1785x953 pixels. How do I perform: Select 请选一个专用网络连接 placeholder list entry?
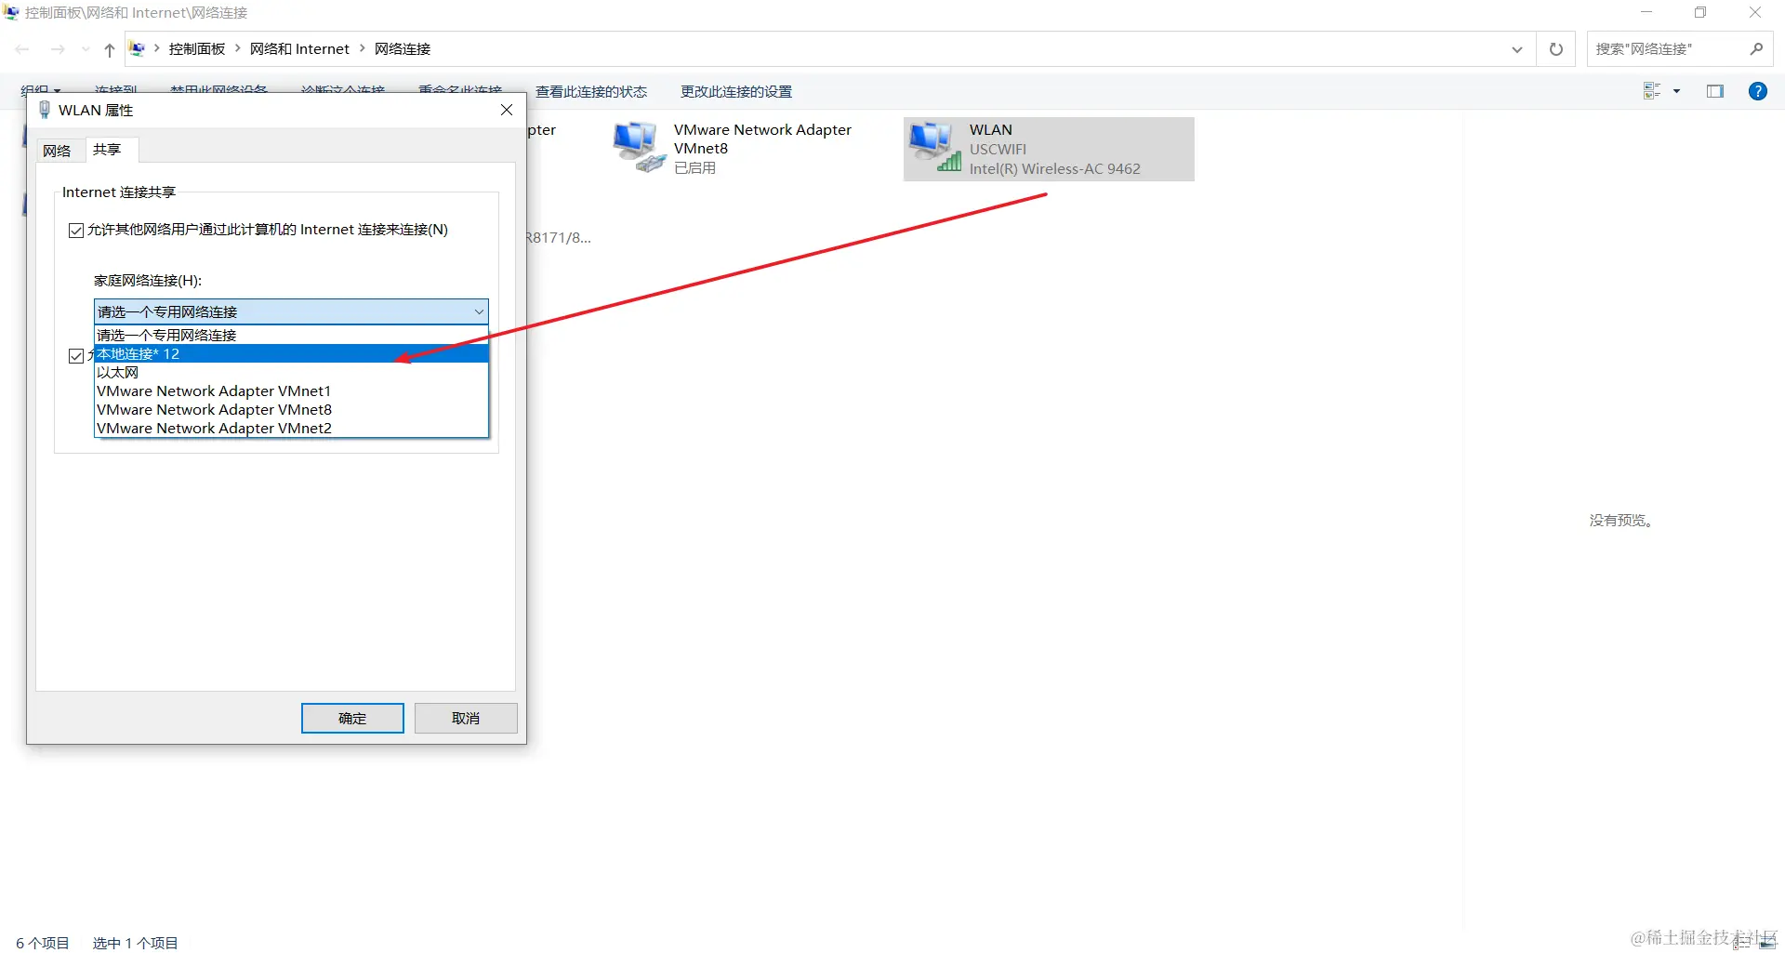[291, 335]
